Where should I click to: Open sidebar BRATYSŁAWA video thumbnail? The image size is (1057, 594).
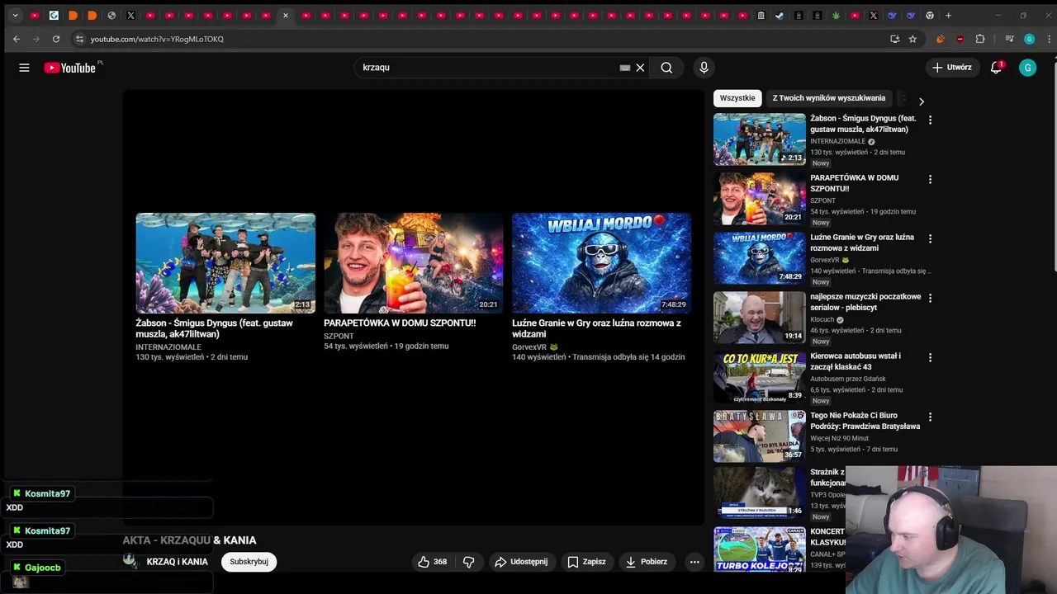[x=760, y=436]
